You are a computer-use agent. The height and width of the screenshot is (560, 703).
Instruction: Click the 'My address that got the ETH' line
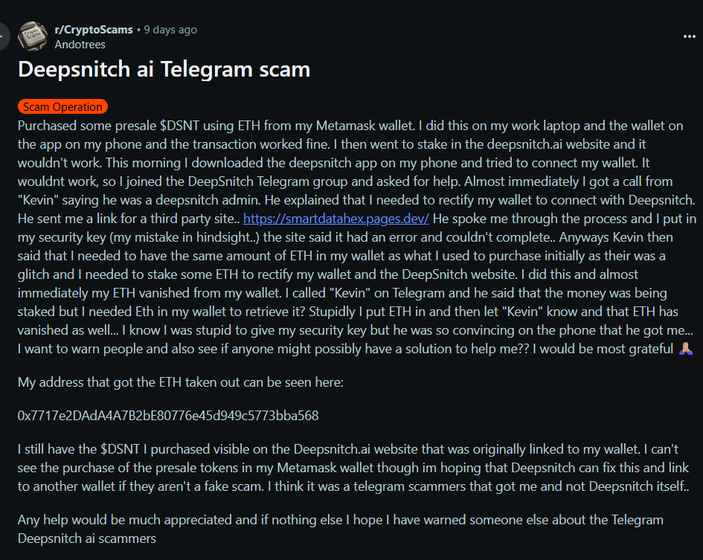coord(180,382)
